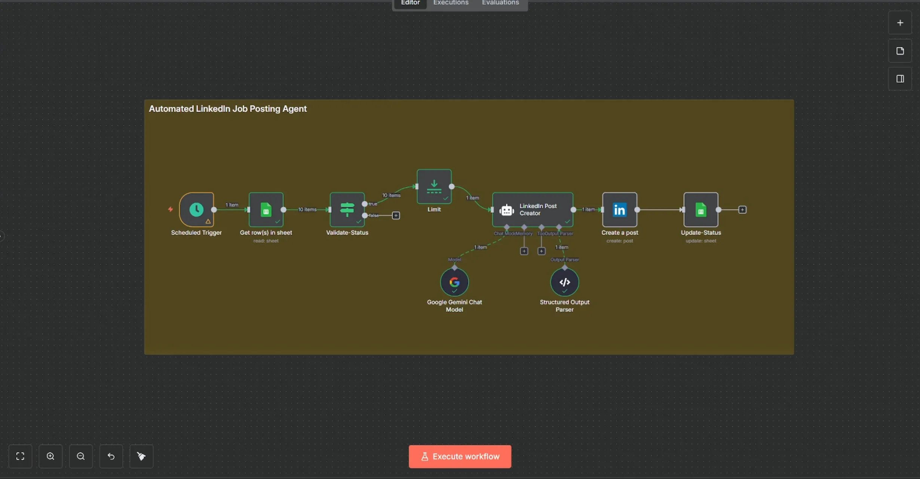Open the Scheduled Trigger clock node
The height and width of the screenshot is (479, 920).
click(196, 210)
